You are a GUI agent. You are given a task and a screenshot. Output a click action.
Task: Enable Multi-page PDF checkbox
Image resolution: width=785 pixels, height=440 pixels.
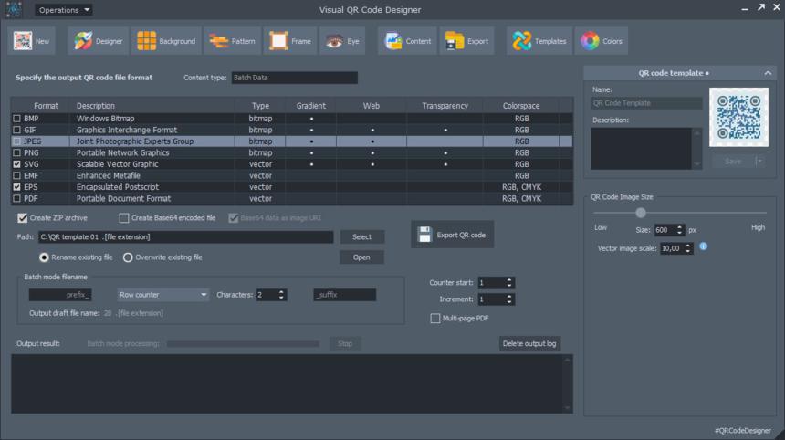pos(435,319)
